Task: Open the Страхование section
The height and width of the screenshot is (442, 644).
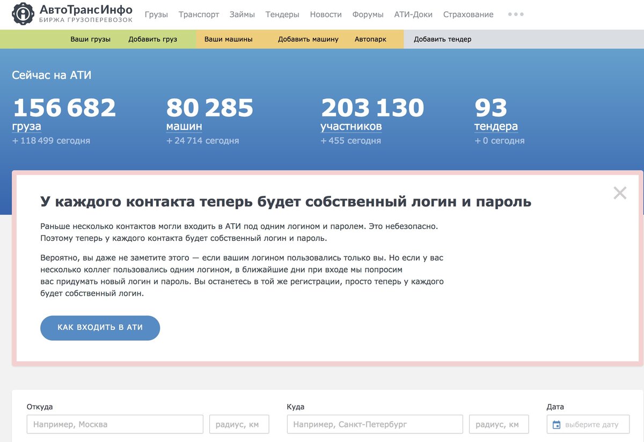Action: click(x=468, y=14)
